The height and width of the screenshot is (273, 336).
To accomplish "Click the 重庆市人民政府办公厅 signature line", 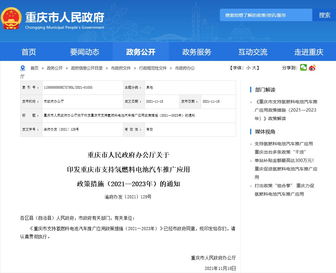I will tap(213, 258).
